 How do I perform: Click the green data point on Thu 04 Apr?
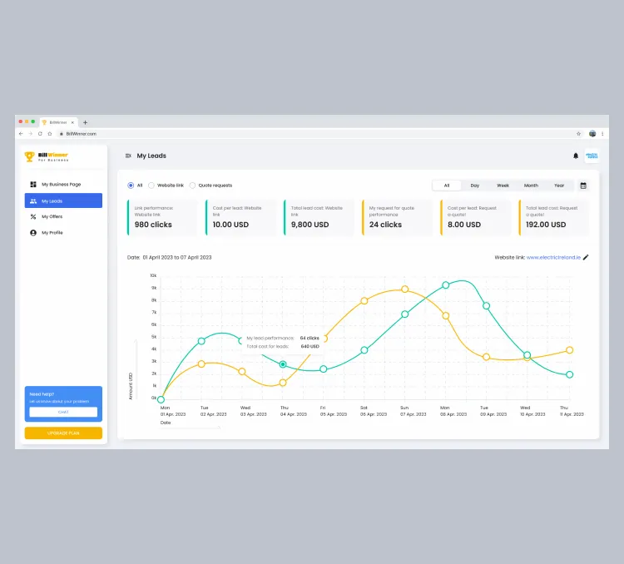click(283, 364)
